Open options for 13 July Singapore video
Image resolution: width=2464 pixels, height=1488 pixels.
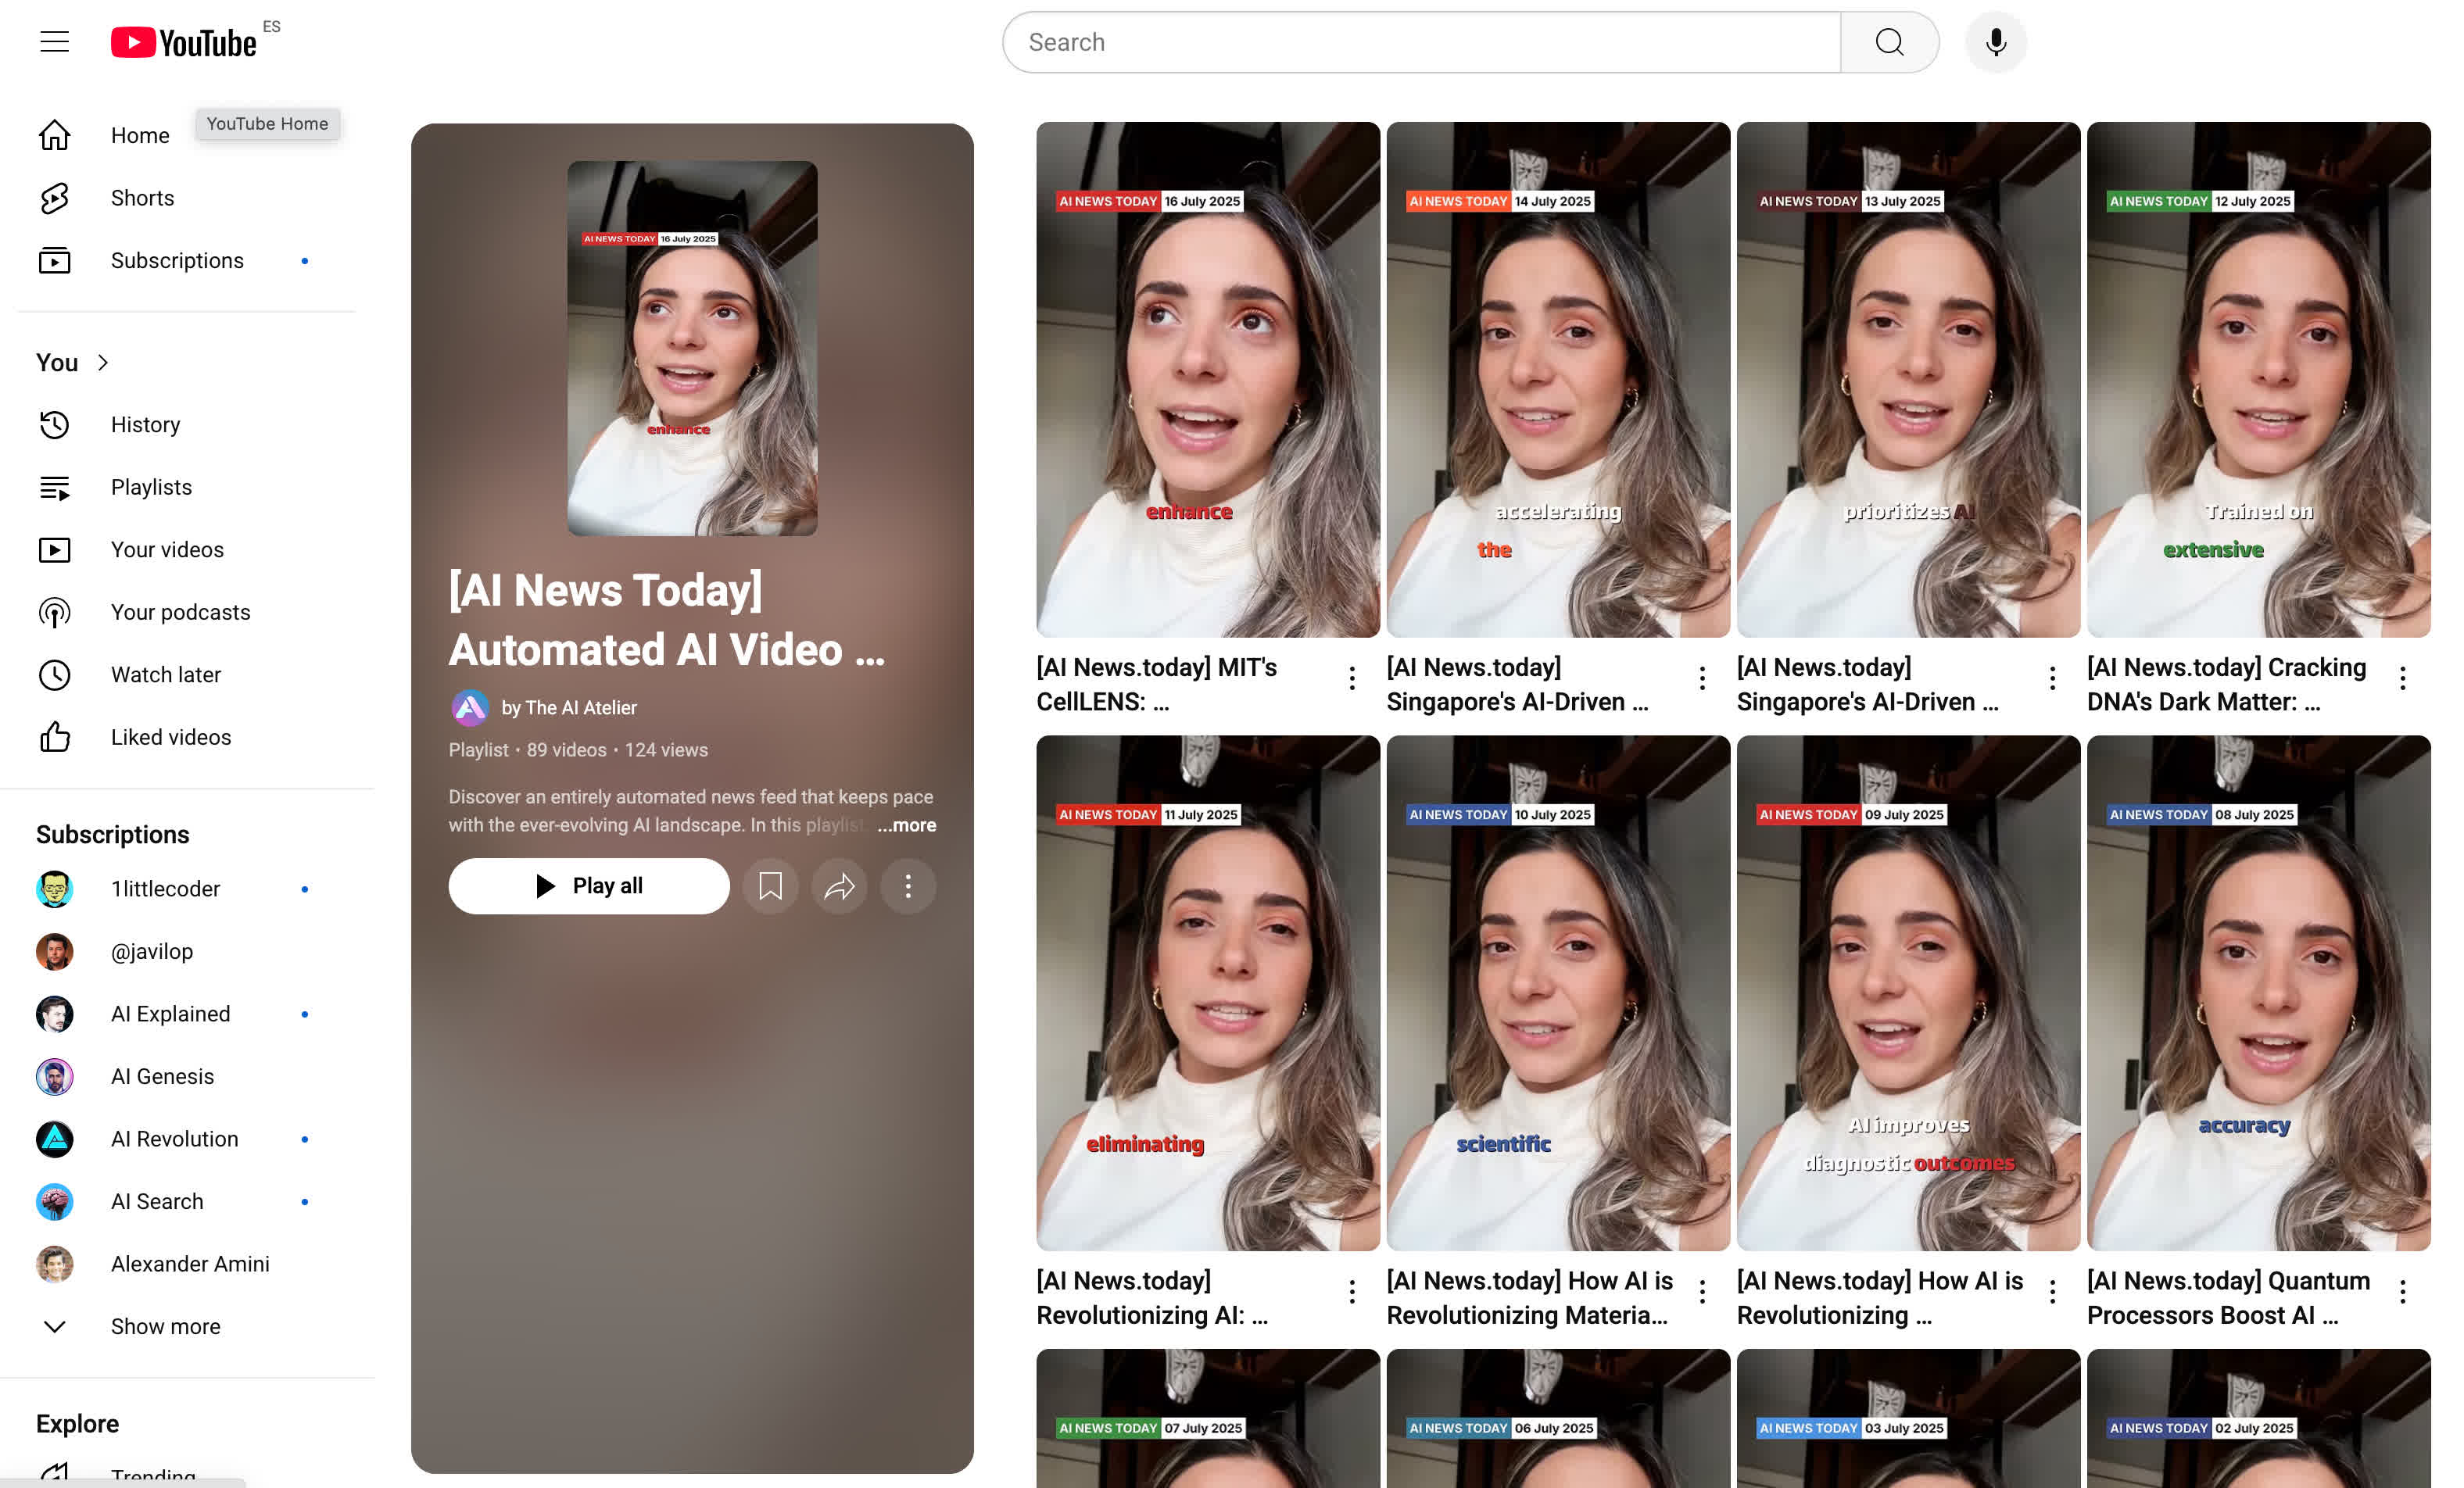pyautogui.click(x=2052, y=679)
